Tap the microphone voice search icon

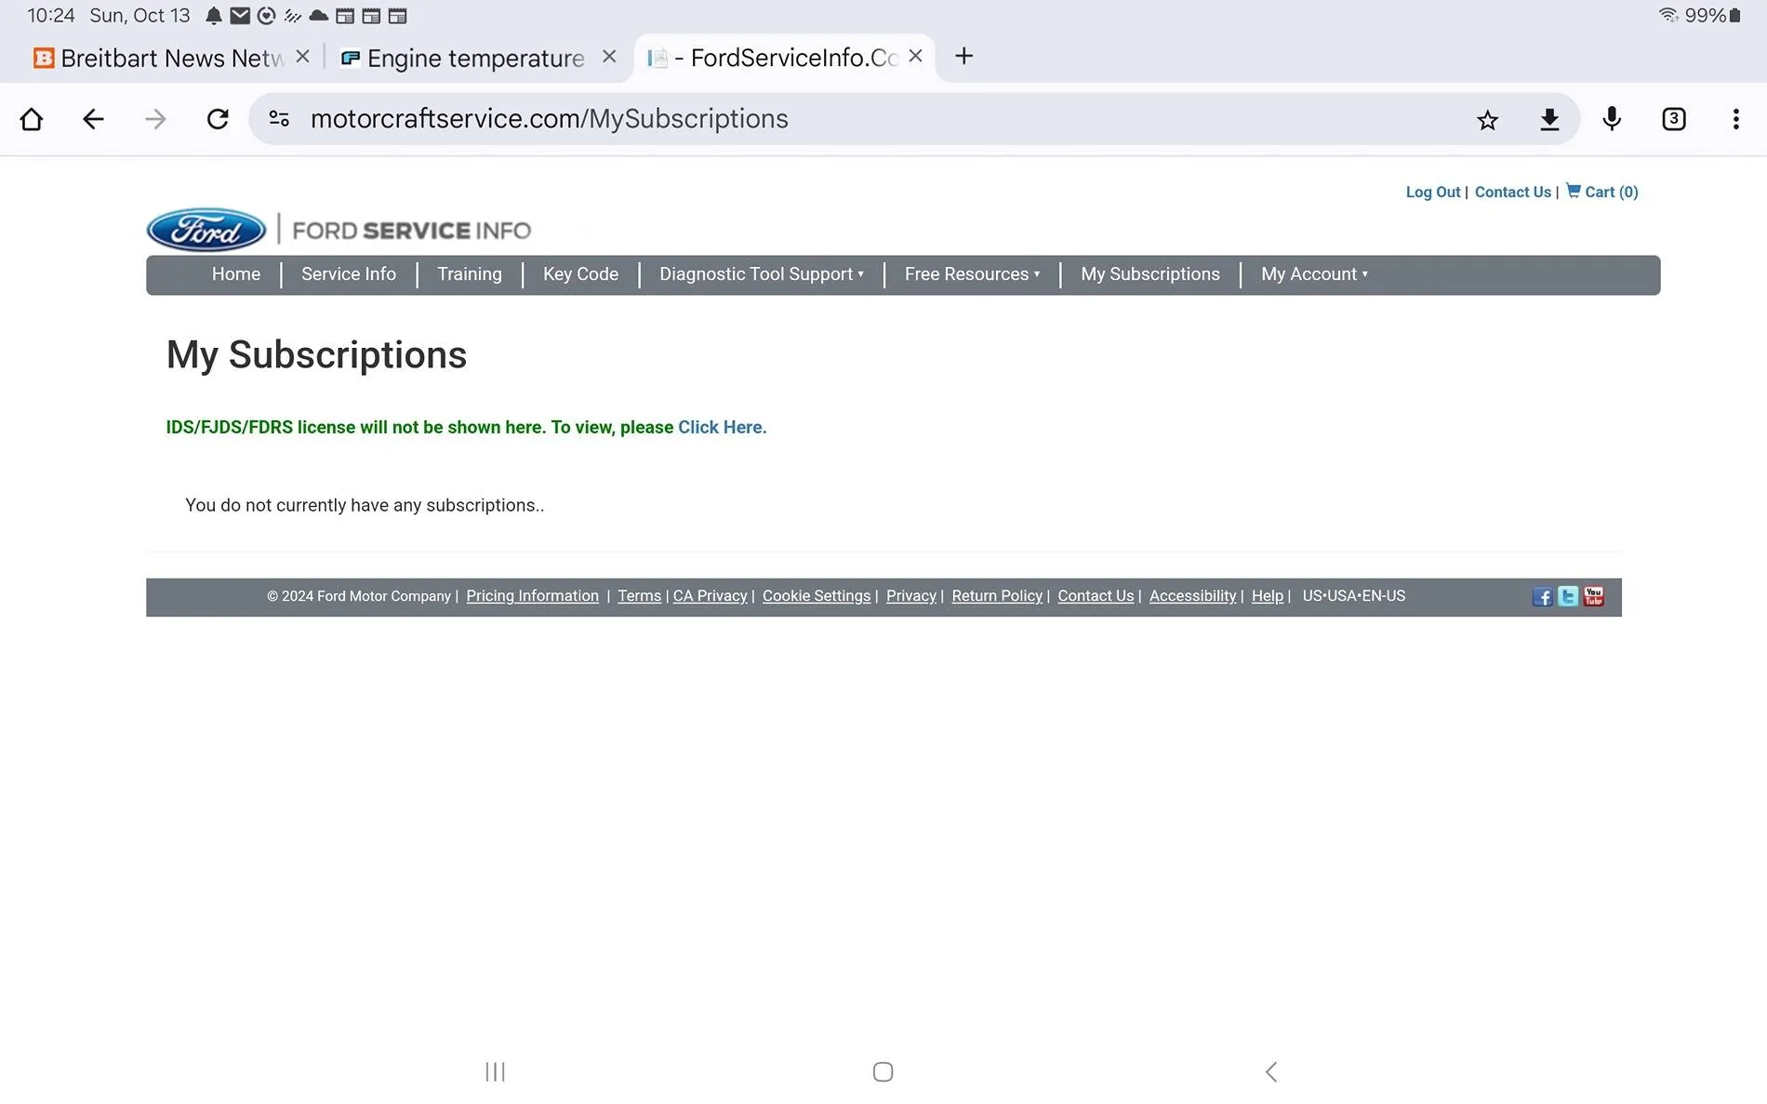tap(1612, 119)
